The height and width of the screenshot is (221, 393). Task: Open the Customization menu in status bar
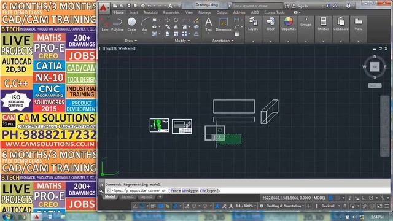coord(387,206)
